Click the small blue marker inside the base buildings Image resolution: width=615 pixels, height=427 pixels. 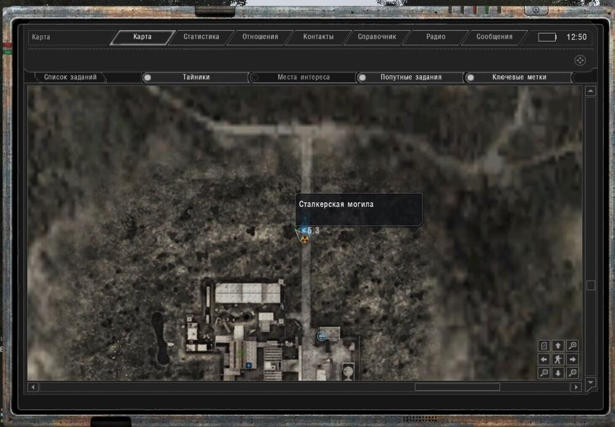click(x=248, y=365)
